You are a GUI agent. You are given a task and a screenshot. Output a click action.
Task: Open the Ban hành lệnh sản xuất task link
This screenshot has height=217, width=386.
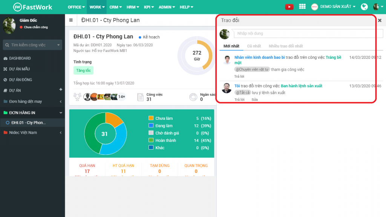(x=301, y=86)
